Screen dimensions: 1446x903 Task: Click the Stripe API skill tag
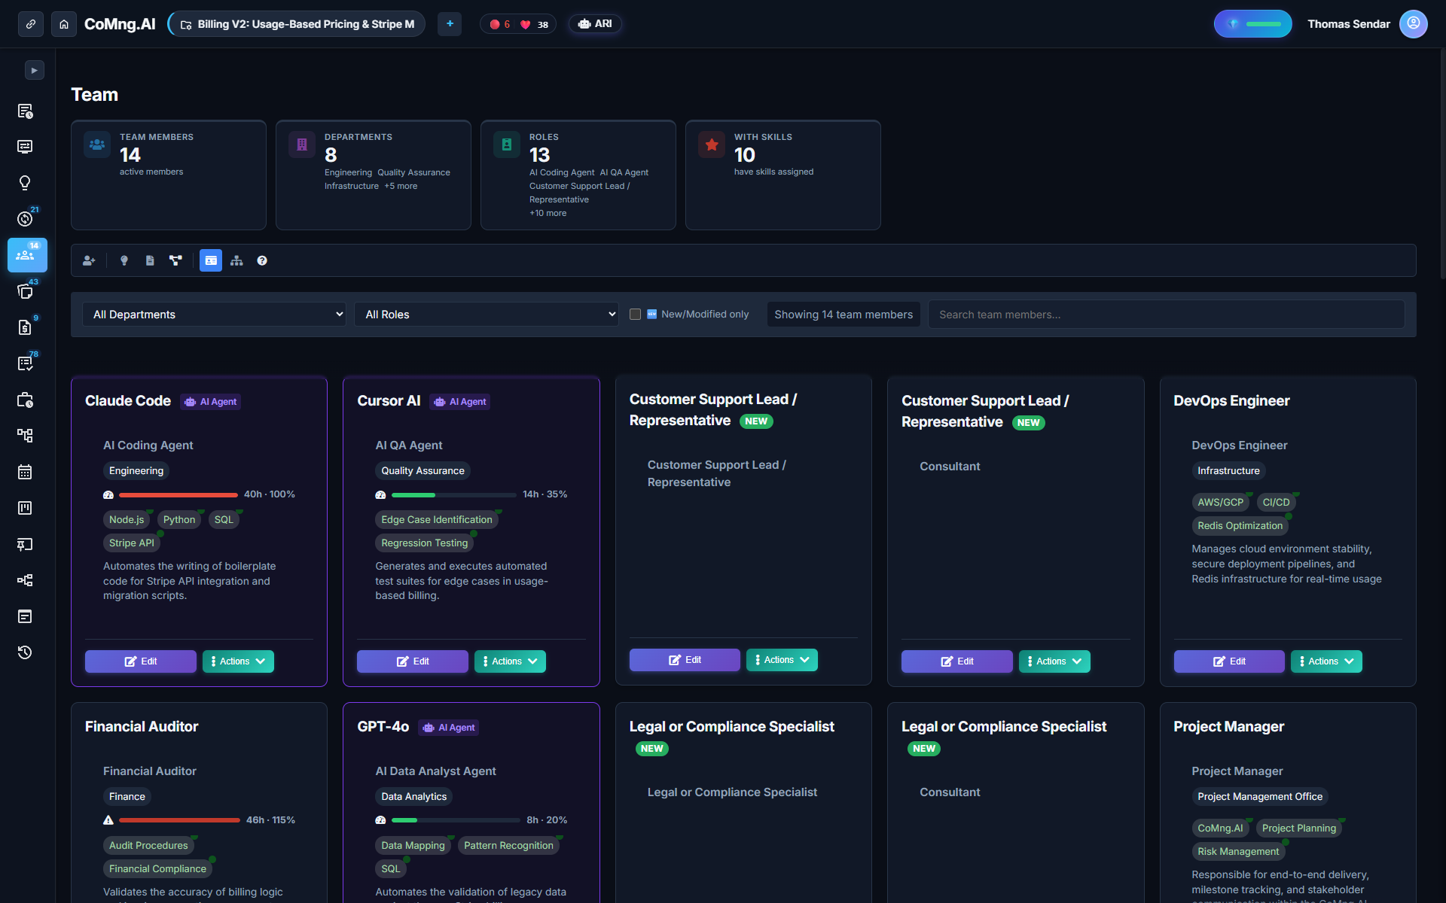tap(132, 543)
